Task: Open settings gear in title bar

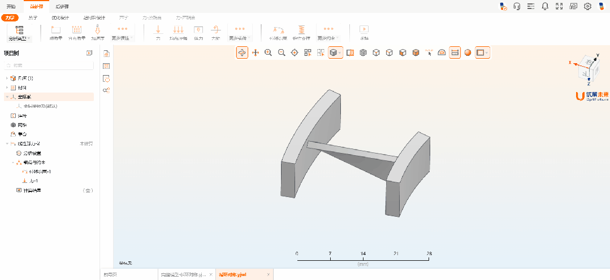Action: coord(587,6)
